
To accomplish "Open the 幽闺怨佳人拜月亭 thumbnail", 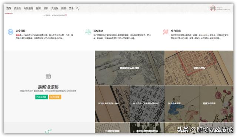I will pyautogui.click(x=130, y=68).
